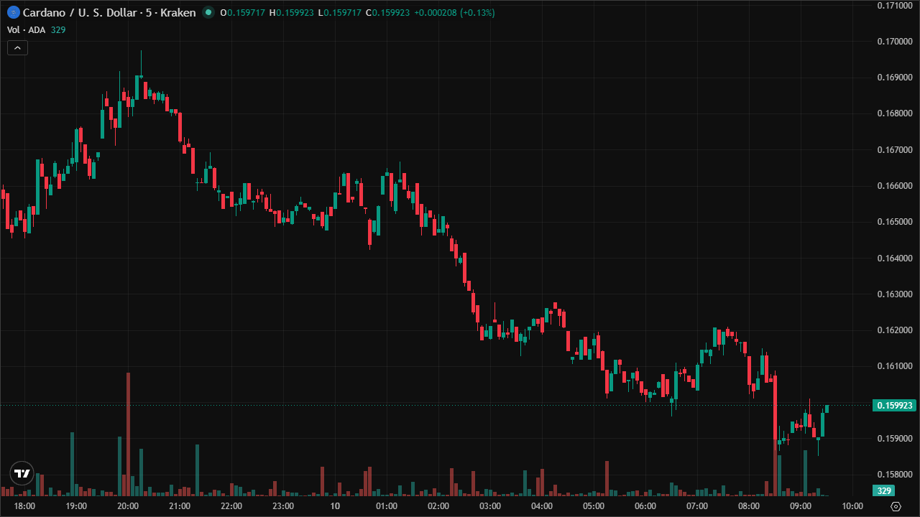
Task: Click the 07:00 time axis label
Action: click(697, 506)
